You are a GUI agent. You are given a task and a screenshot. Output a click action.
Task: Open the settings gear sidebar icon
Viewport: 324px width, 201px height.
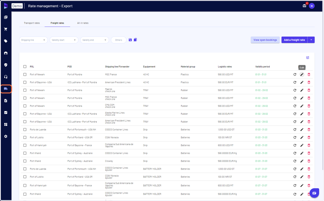point(6,136)
